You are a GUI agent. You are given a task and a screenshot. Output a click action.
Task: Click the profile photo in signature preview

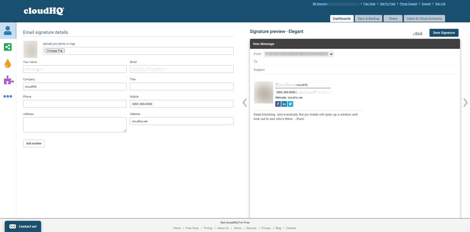tap(263, 92)
